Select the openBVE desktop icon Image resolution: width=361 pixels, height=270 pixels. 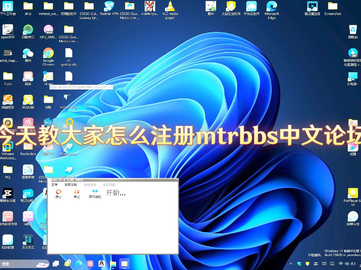click(x=8, y=32)
